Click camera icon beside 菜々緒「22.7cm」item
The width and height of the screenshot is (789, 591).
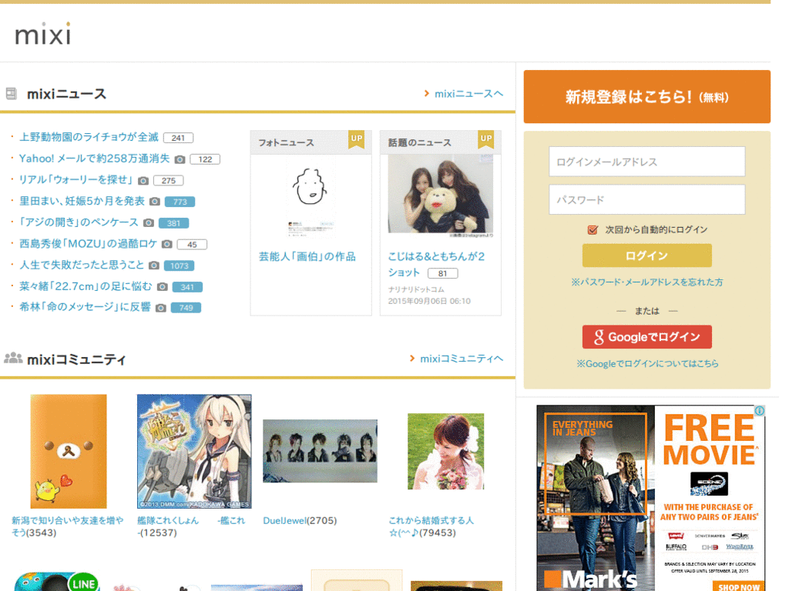(x=162, y=287)
